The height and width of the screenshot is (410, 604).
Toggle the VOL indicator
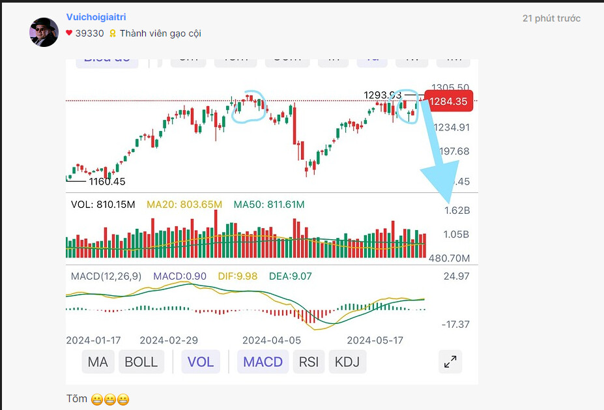point(201,362)
